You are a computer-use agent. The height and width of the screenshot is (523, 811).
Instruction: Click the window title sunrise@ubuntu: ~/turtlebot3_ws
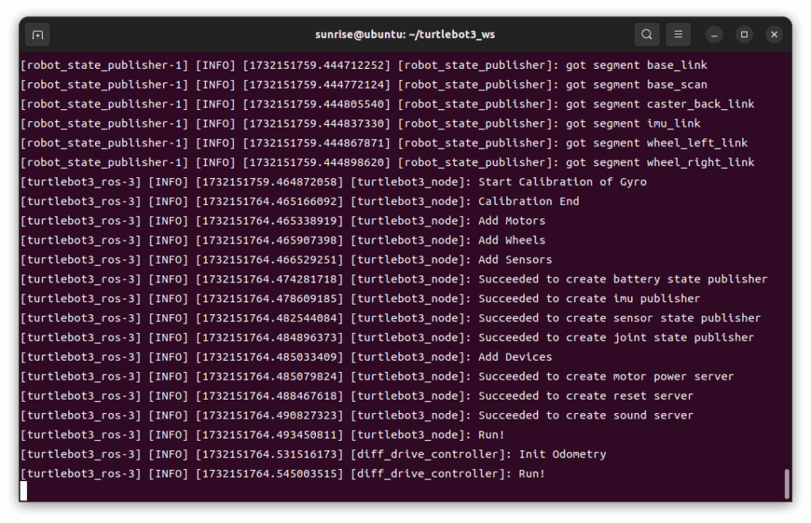pyautogui.click(x=405, y=35)
